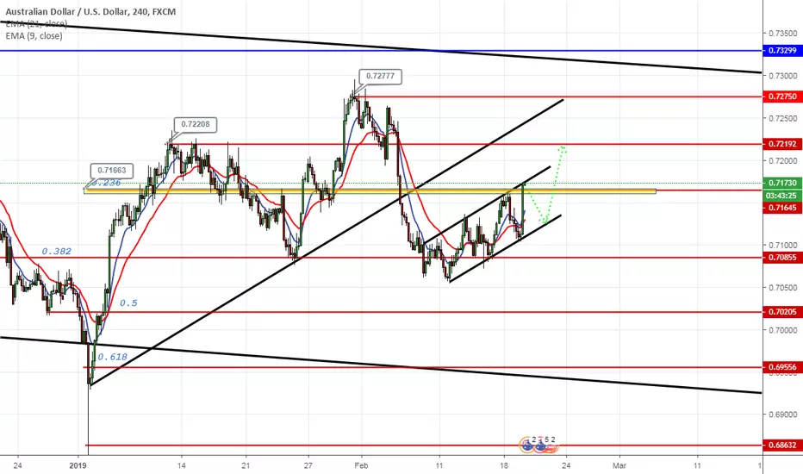This screenshot has height=474, width=803.
Task: Click the 0.71000 price axis tick
Action: coord(783,245)
